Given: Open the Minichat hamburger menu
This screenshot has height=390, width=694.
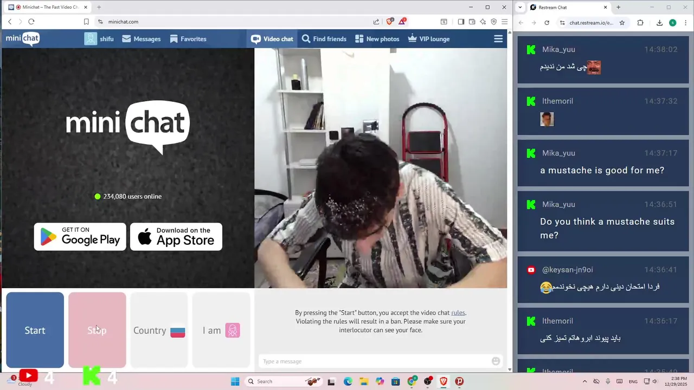Looking at the screenshot, I should (498, 39).
